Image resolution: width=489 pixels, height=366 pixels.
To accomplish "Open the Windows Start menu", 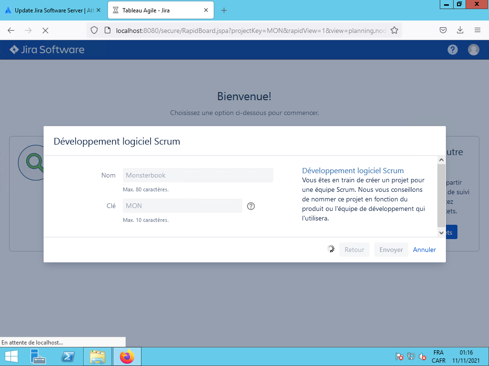I will click(x=11, y=356).
